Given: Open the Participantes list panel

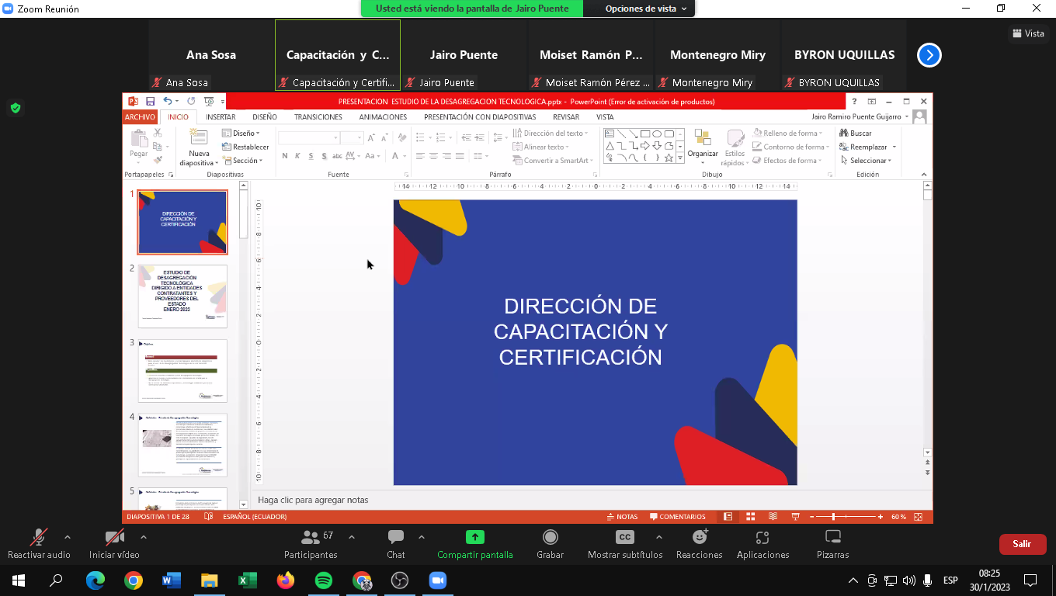Looking at the screenshot, I should point(311,537).
